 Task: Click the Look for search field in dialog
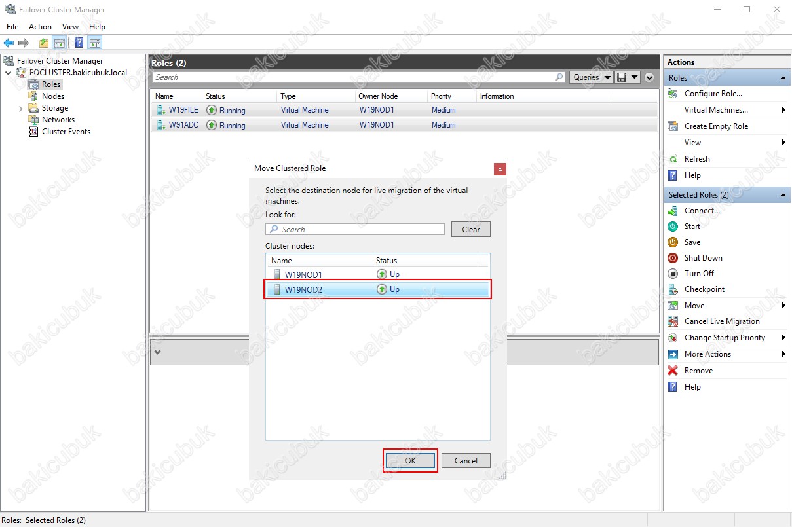355,229
